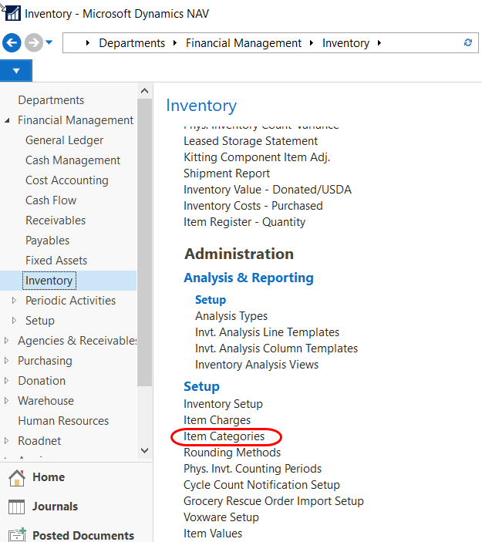Viewport: 482px width, 542px height.
Task: Click scroll-down arrow of navigation pane scrollbar
Action: [144, 450]
